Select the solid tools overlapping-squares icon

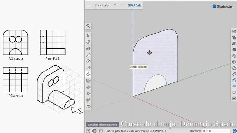(88, 81)
